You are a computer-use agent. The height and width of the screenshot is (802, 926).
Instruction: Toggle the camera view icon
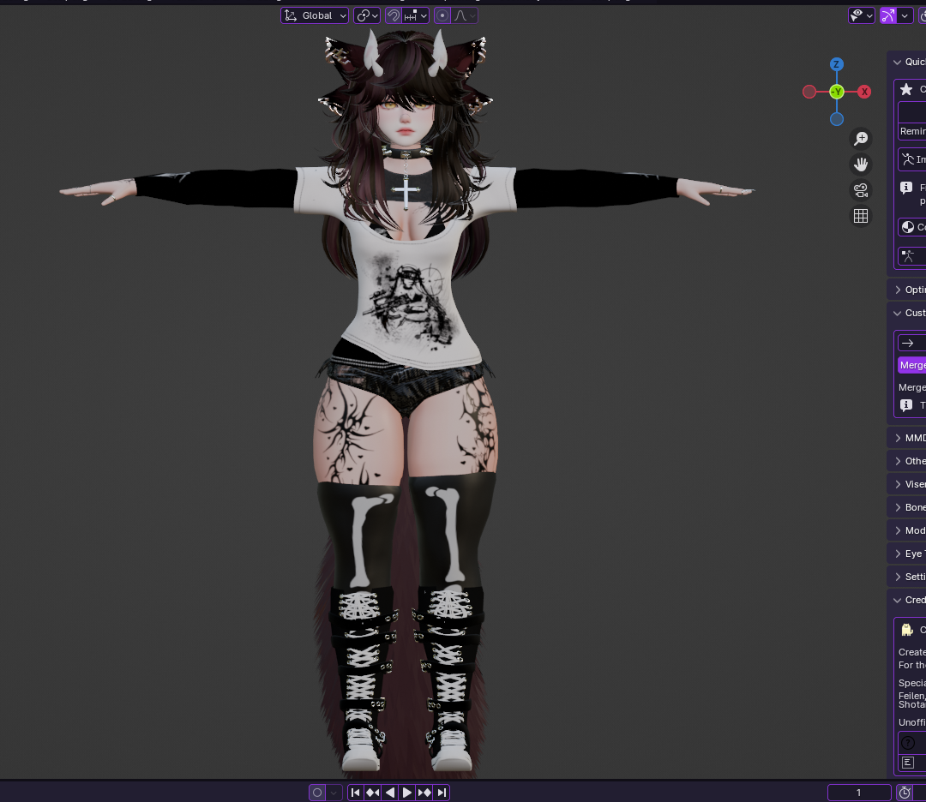pyautogui.click(x=861, y=190)
